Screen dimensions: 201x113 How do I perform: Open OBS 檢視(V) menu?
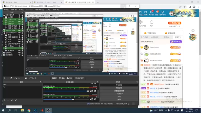pos(21,10)
